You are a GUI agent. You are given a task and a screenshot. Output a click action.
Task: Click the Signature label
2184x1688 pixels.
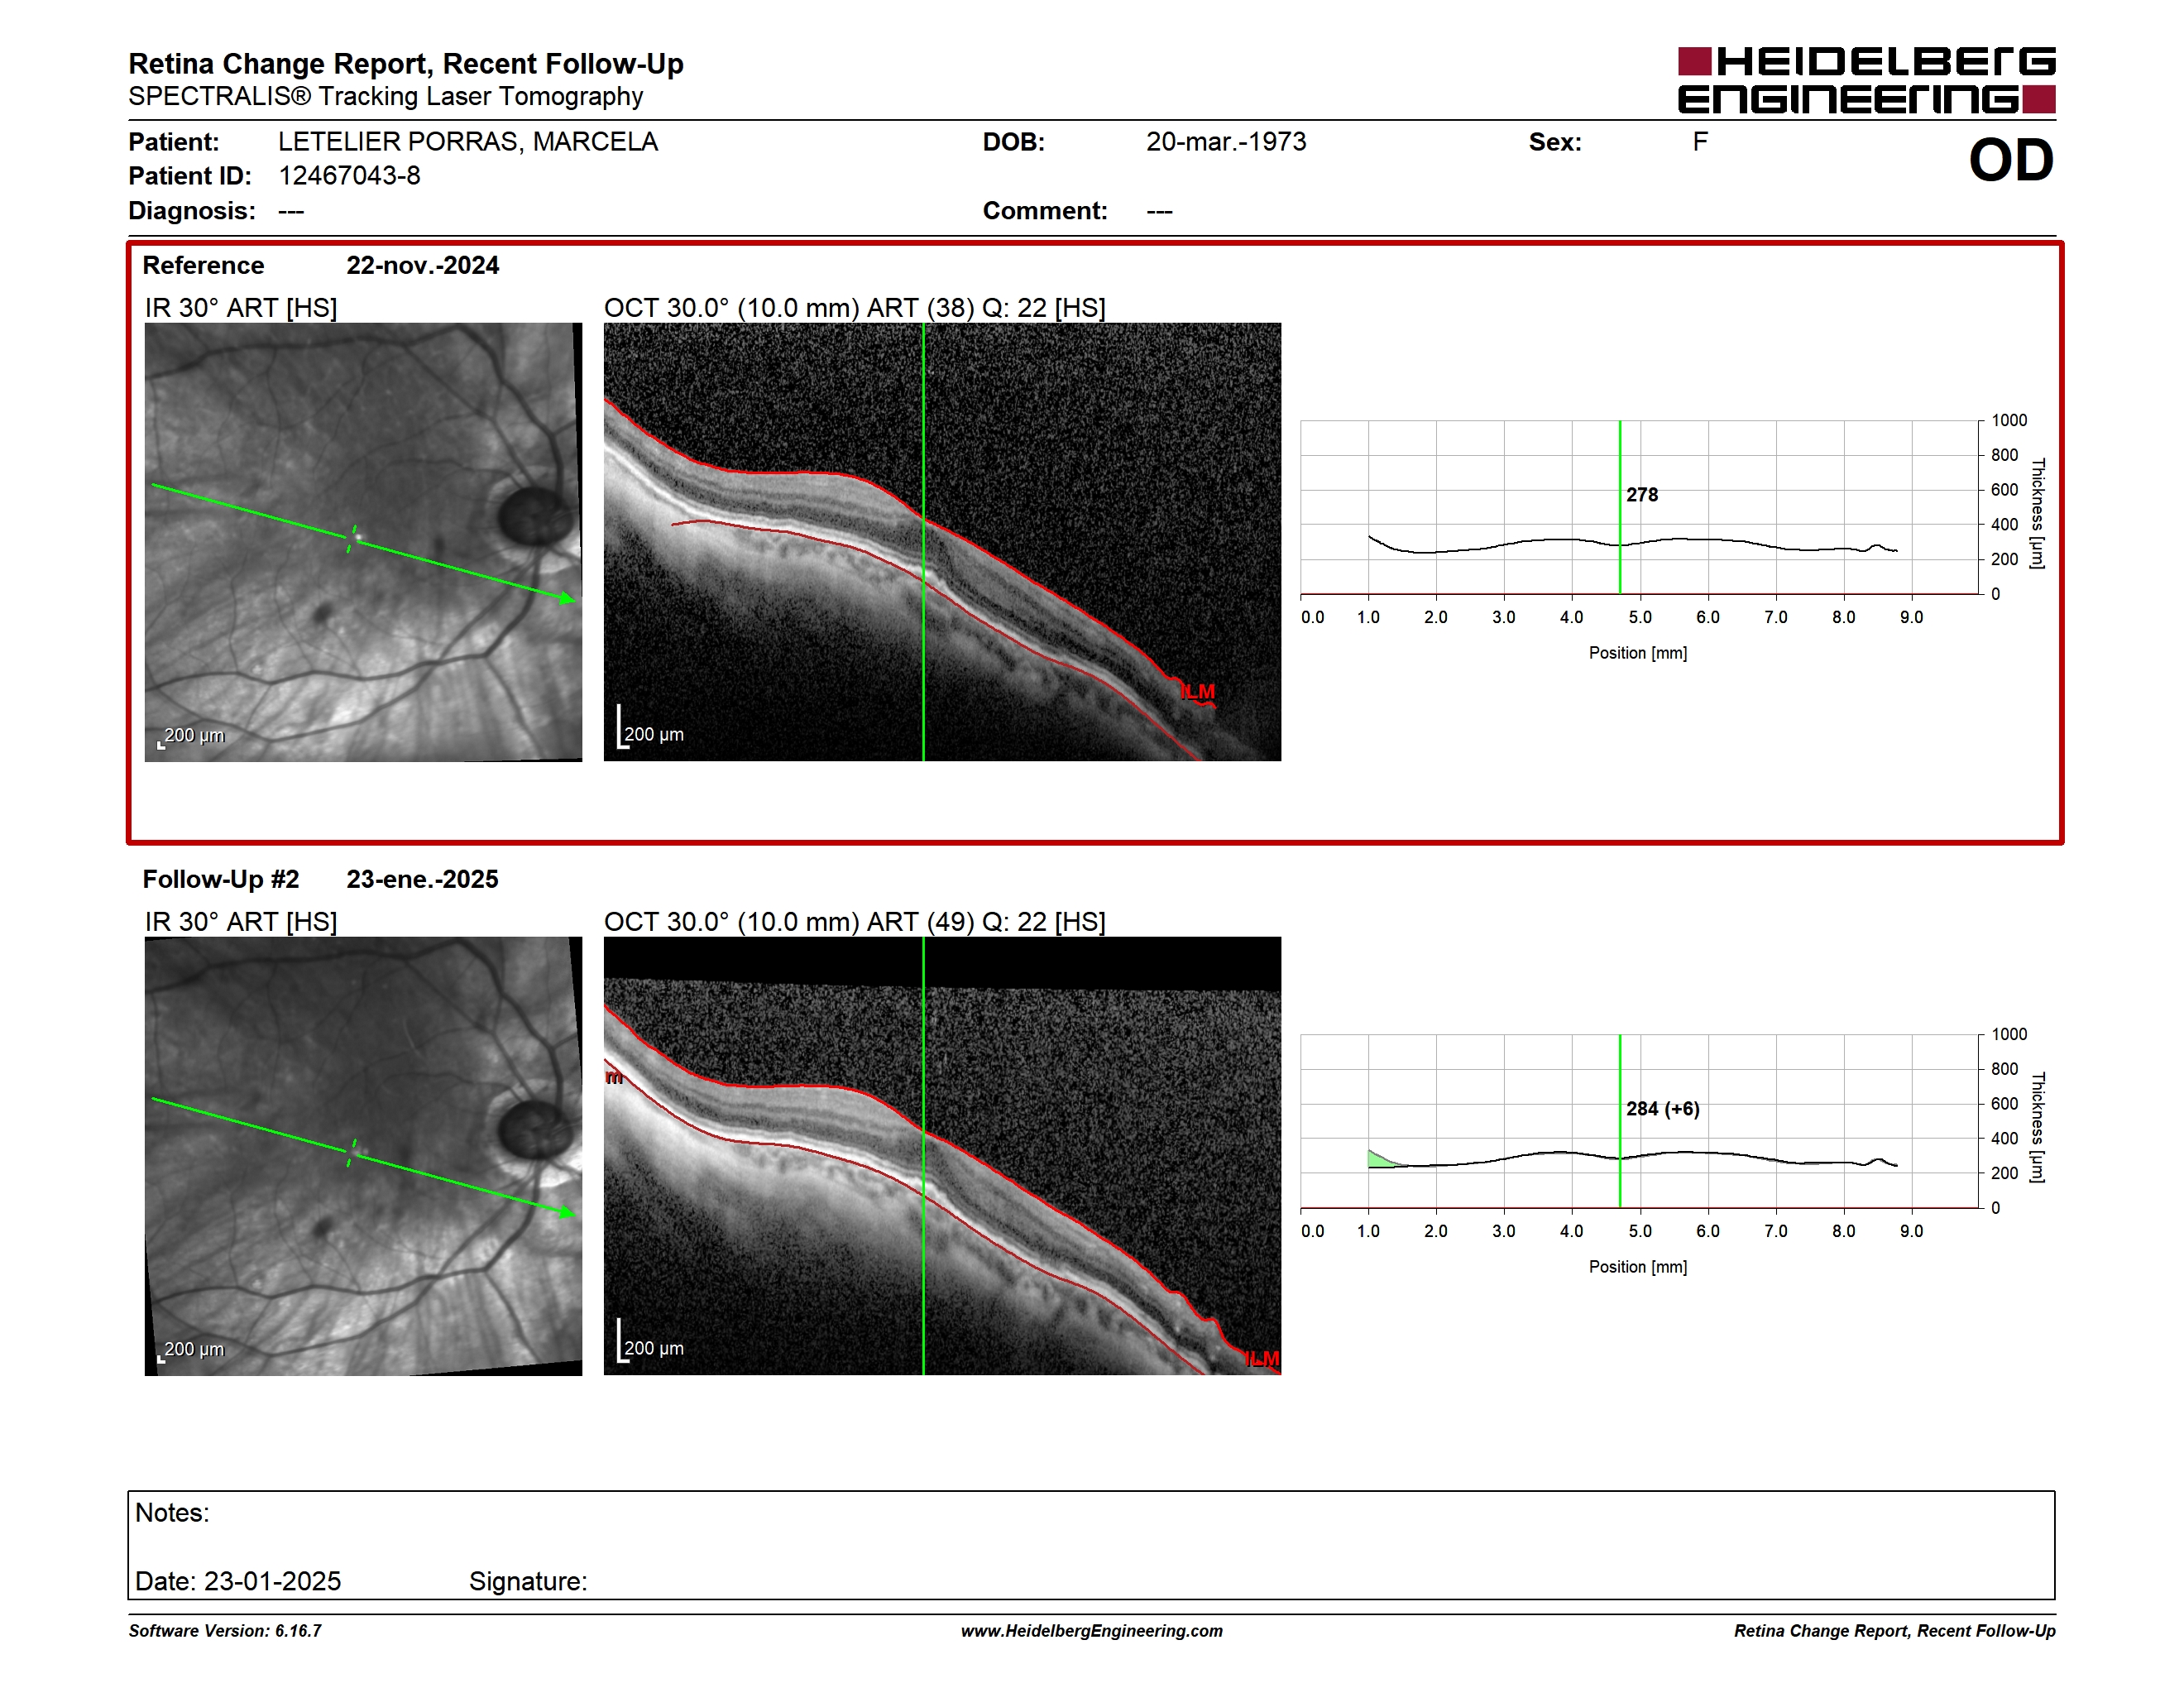(x=528, y=1581)
